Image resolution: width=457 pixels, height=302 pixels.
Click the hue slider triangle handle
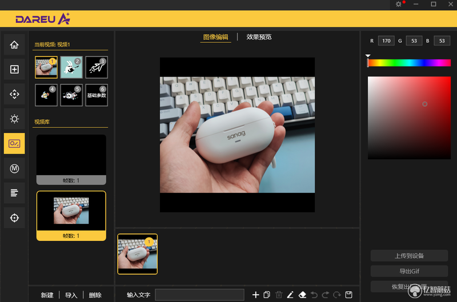pyautogui.click(x=368, y=55)
